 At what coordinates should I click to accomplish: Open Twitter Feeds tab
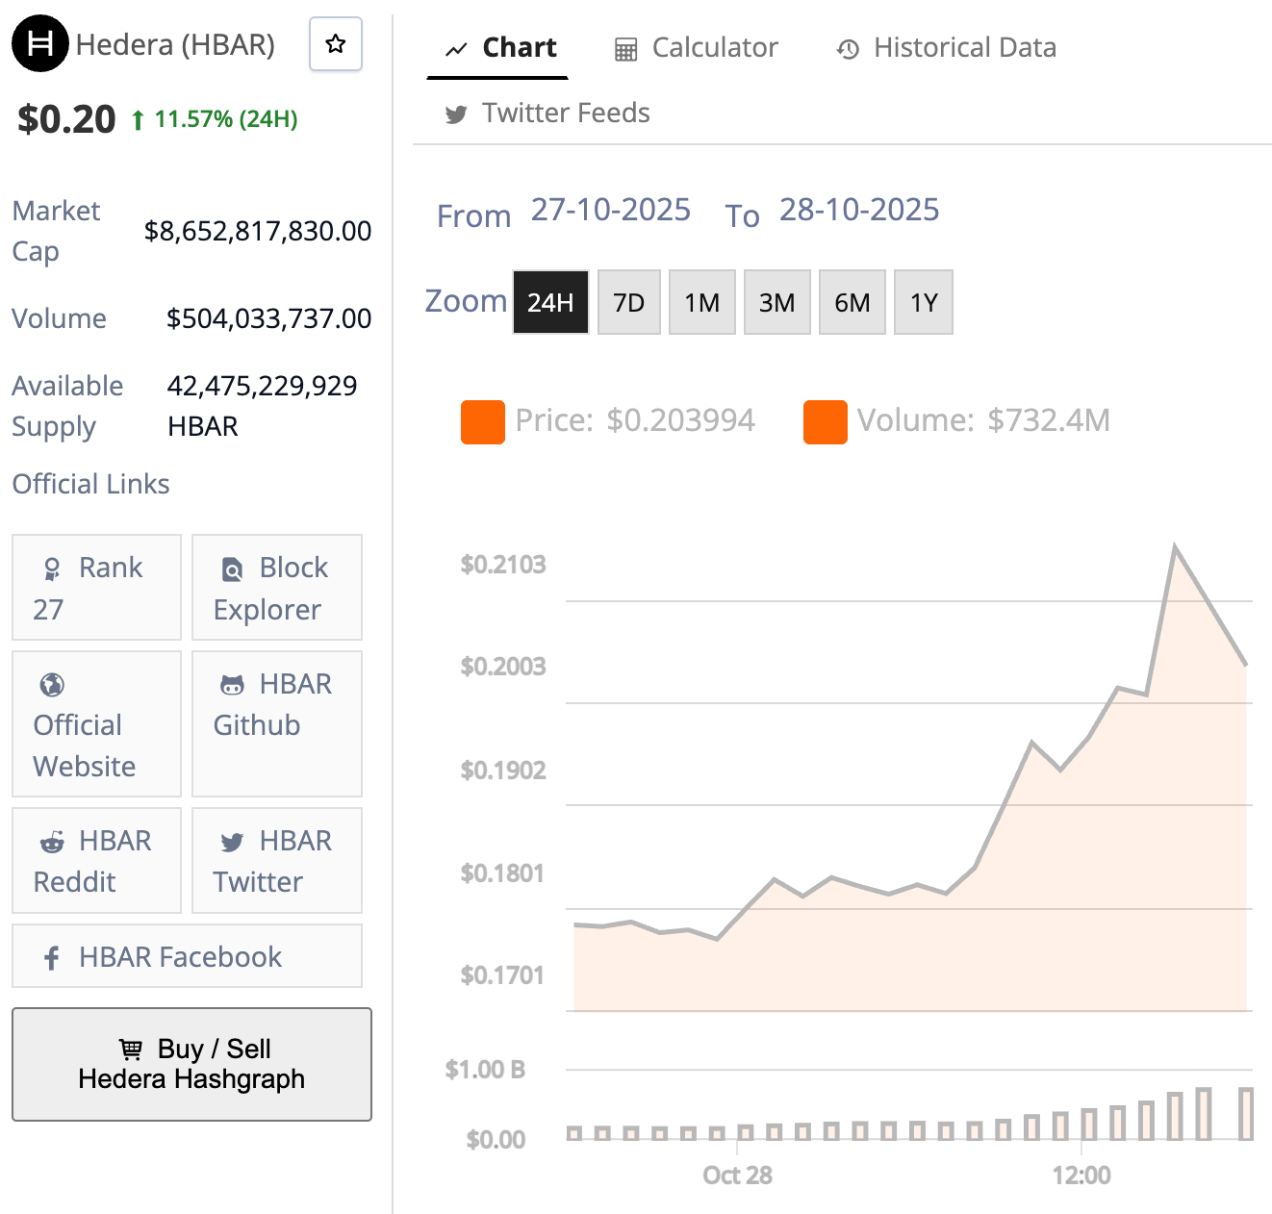pos(547,114)
